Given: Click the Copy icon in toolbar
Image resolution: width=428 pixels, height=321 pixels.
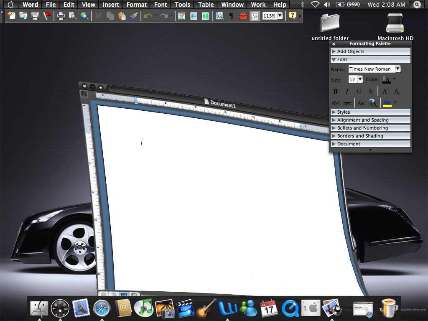Looking at the screenshot, I should [110, 16].
